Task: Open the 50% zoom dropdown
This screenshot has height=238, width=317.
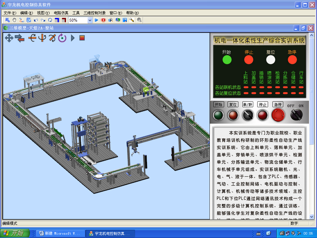Action: click(90, 20)
